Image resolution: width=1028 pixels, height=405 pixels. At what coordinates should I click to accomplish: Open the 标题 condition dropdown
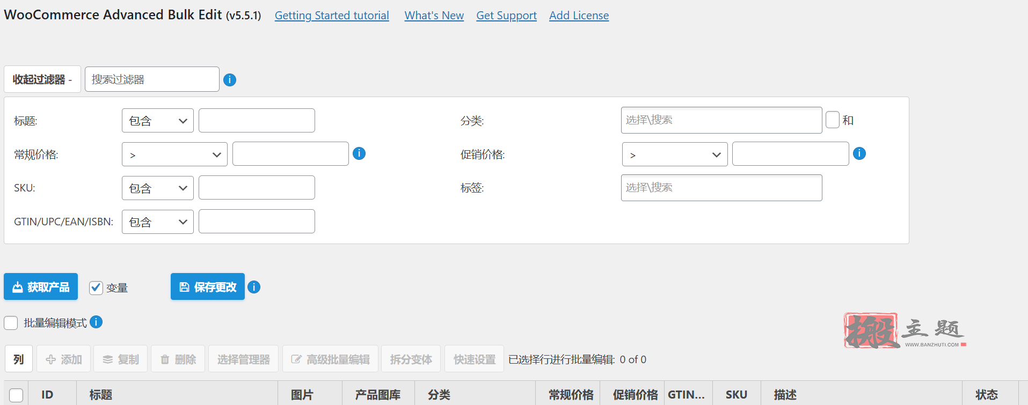(x=158, y=121)
